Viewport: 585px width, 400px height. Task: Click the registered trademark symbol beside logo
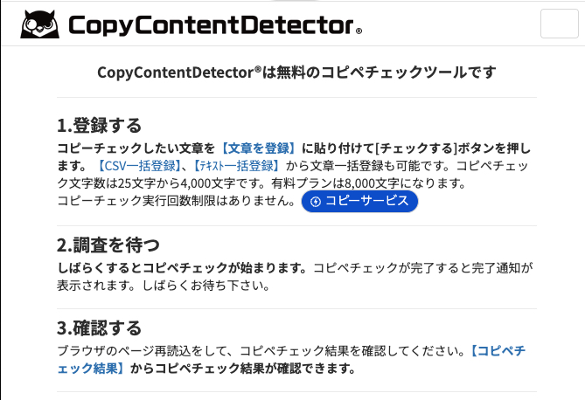[359, 31]
